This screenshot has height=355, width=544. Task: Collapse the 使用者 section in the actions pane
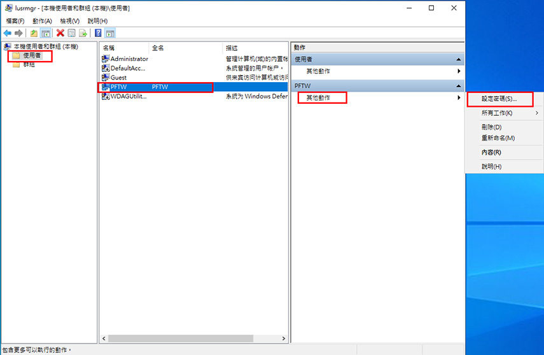coord(457,59)
